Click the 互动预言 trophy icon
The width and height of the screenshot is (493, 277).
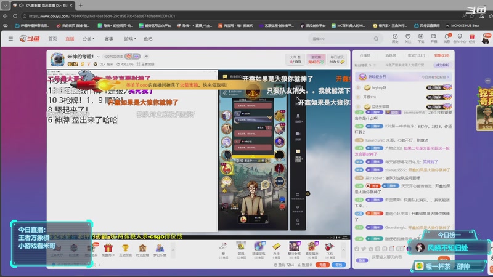125,251
